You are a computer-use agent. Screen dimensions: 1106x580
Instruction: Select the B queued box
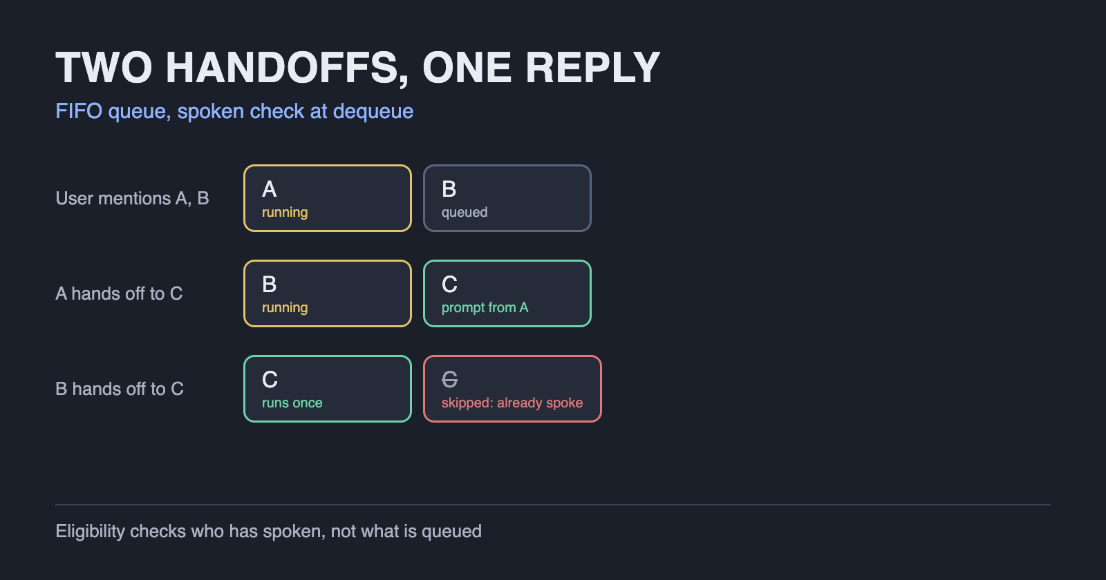coord(507,198)
